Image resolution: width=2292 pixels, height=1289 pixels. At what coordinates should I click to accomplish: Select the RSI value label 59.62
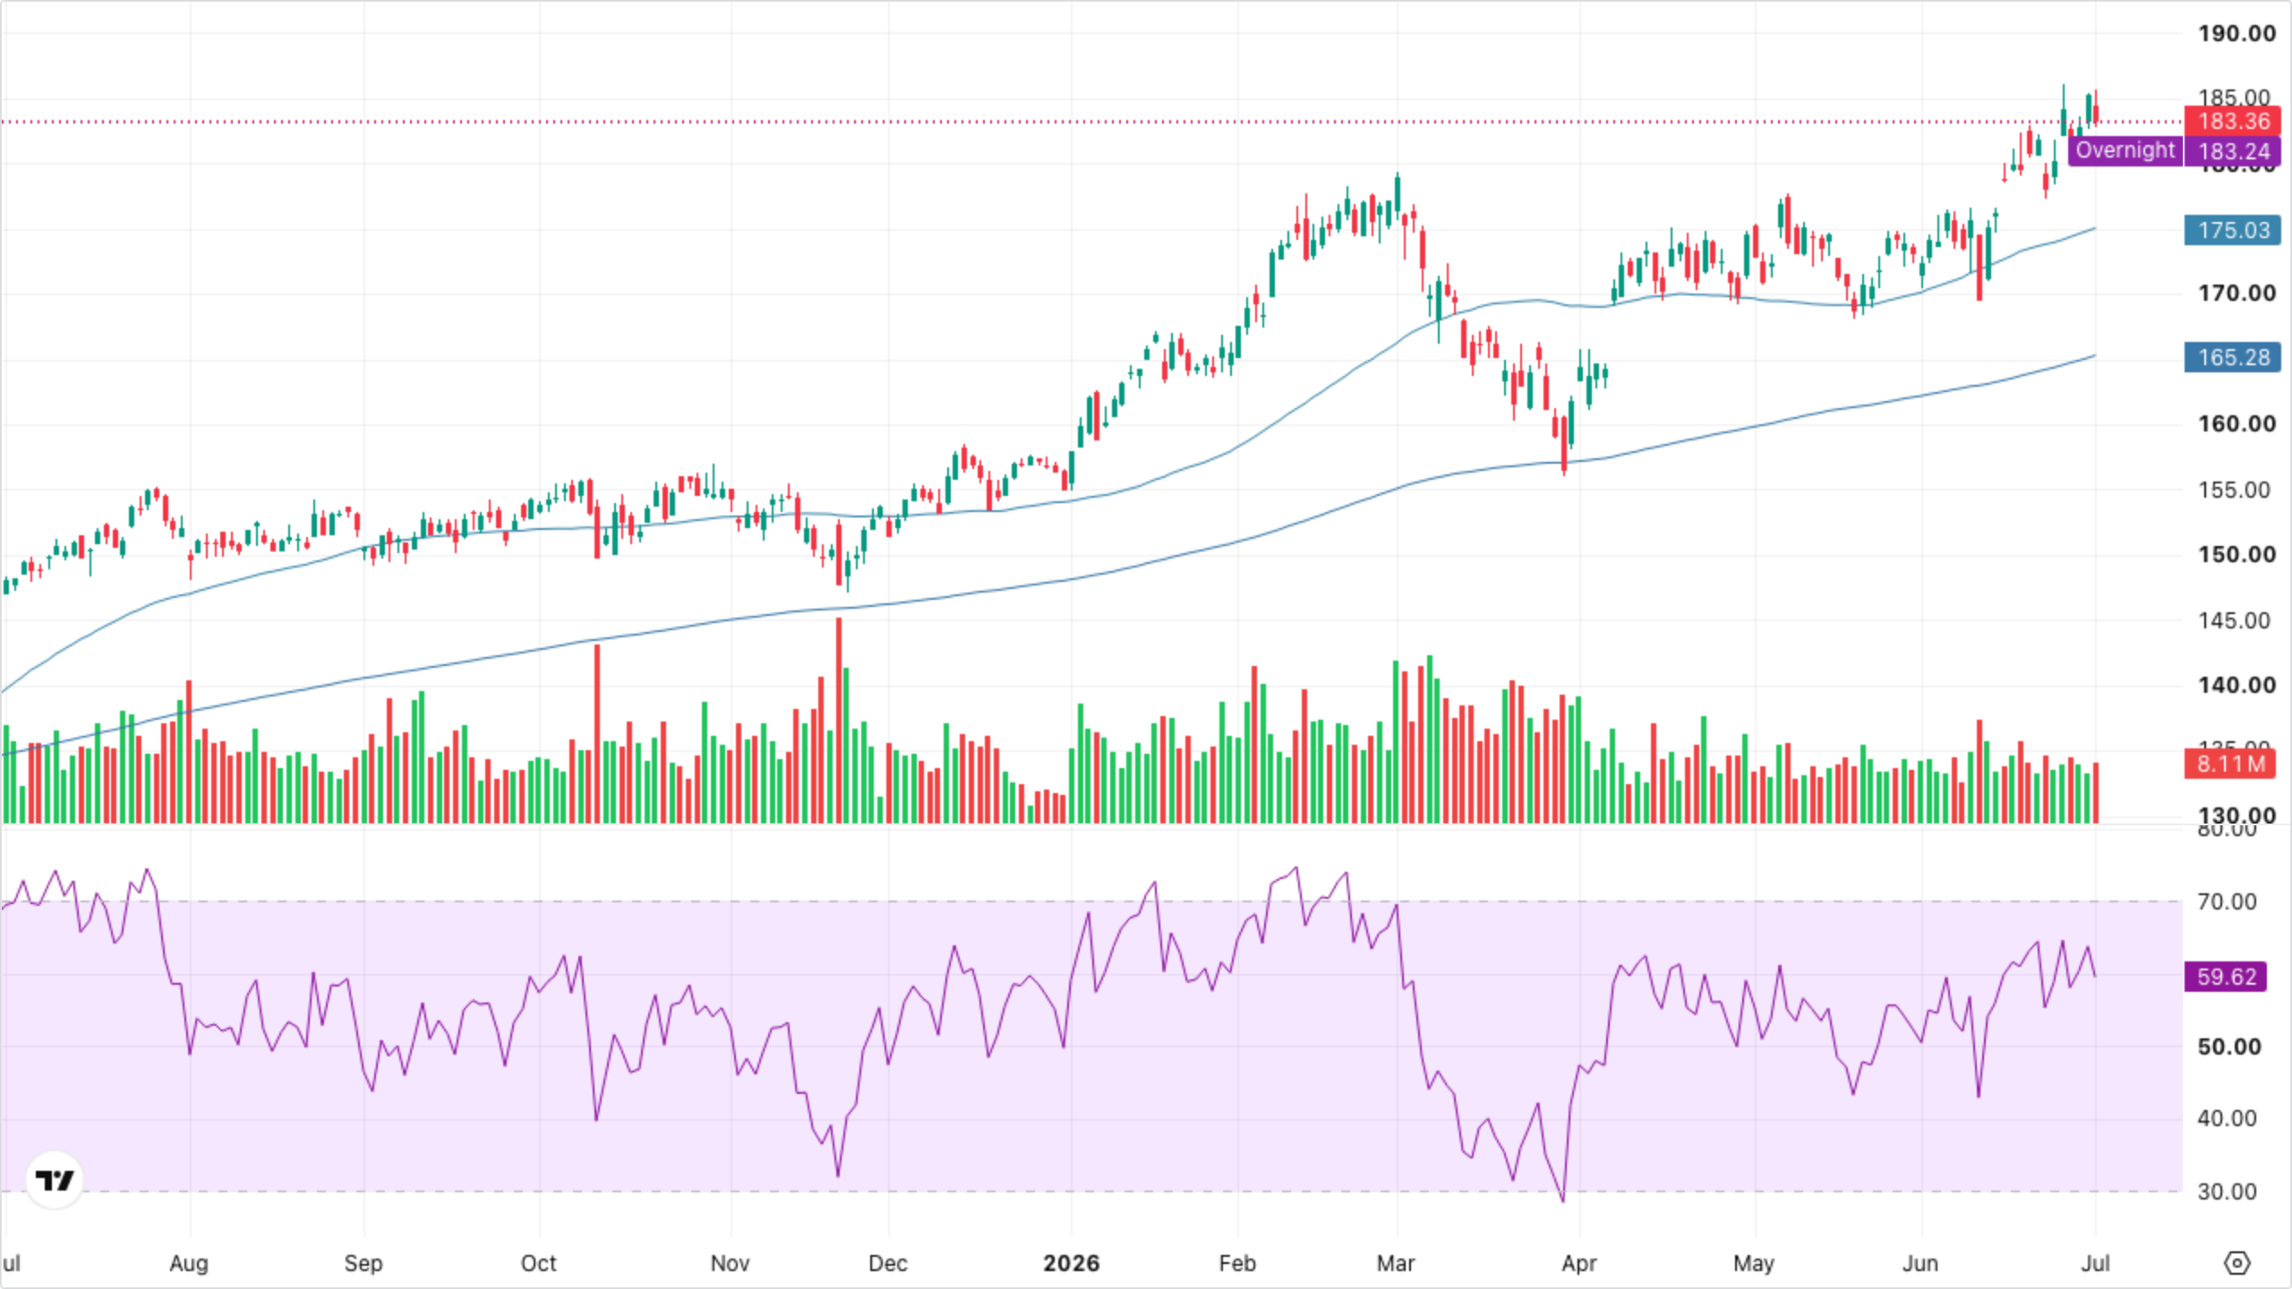tap(2227, 976)
